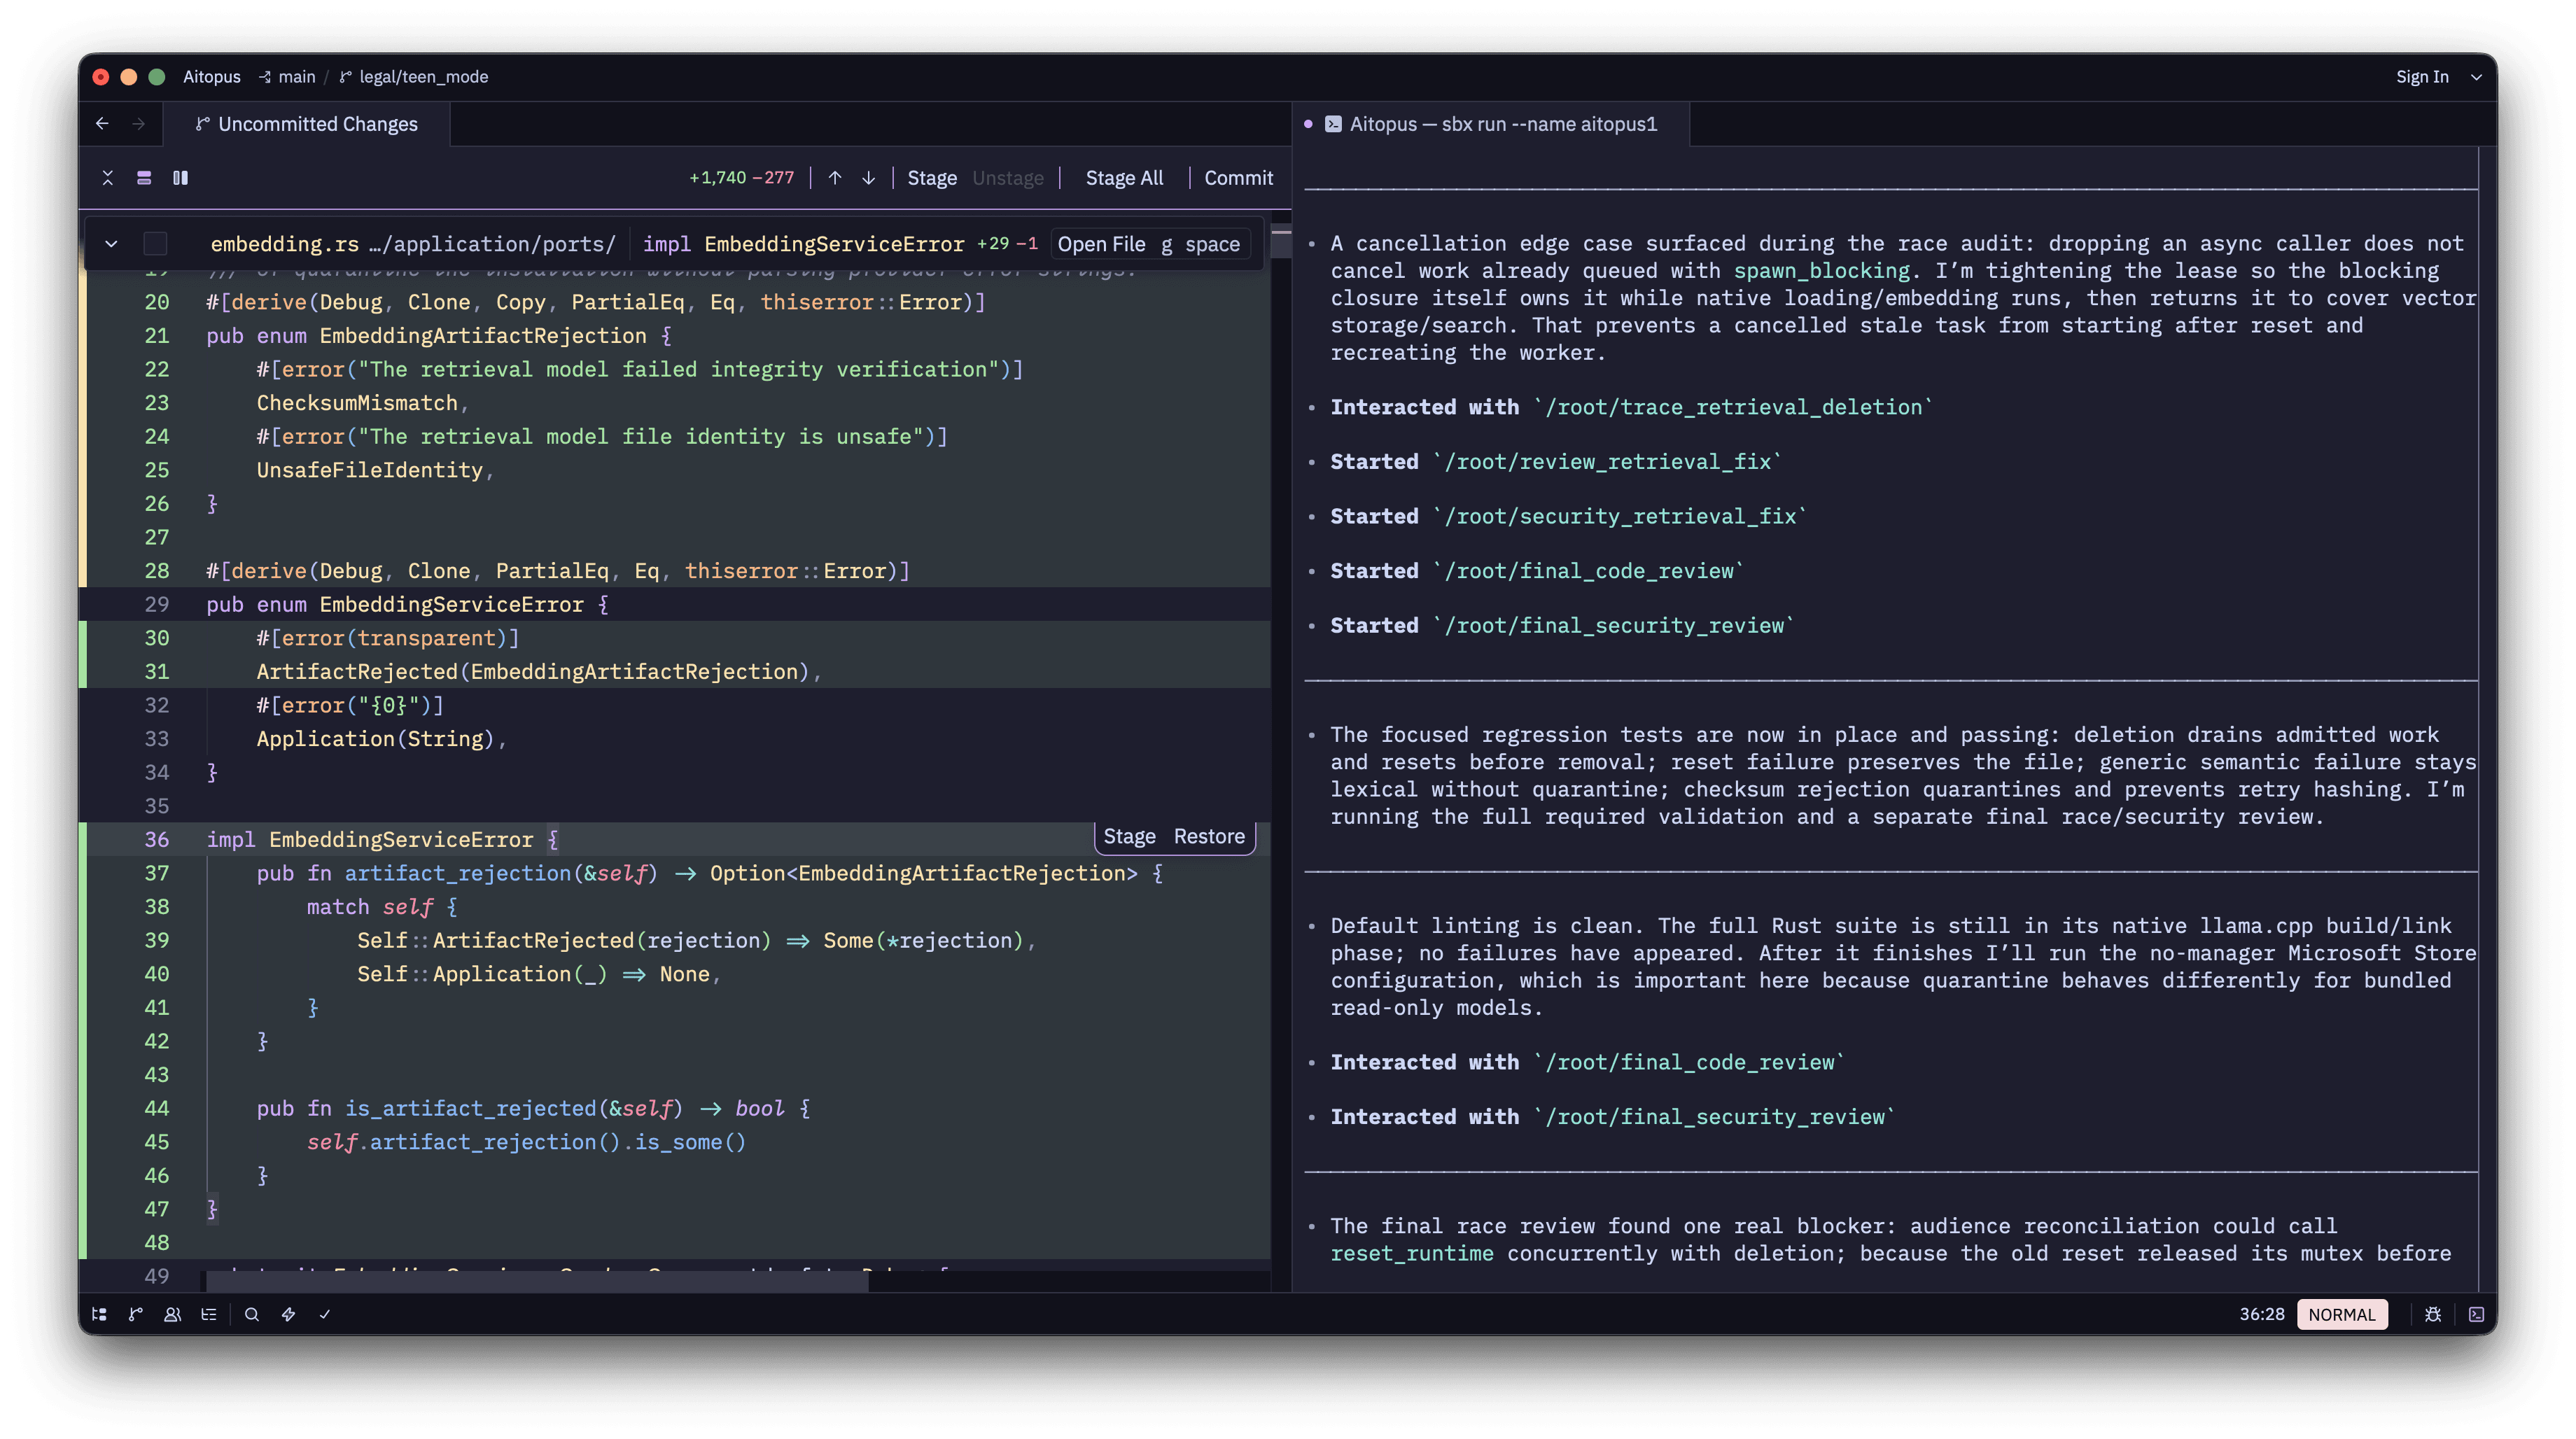
Task: Open project search magnifier icon
Action: pyautogui.click(x=252, y=1314)
